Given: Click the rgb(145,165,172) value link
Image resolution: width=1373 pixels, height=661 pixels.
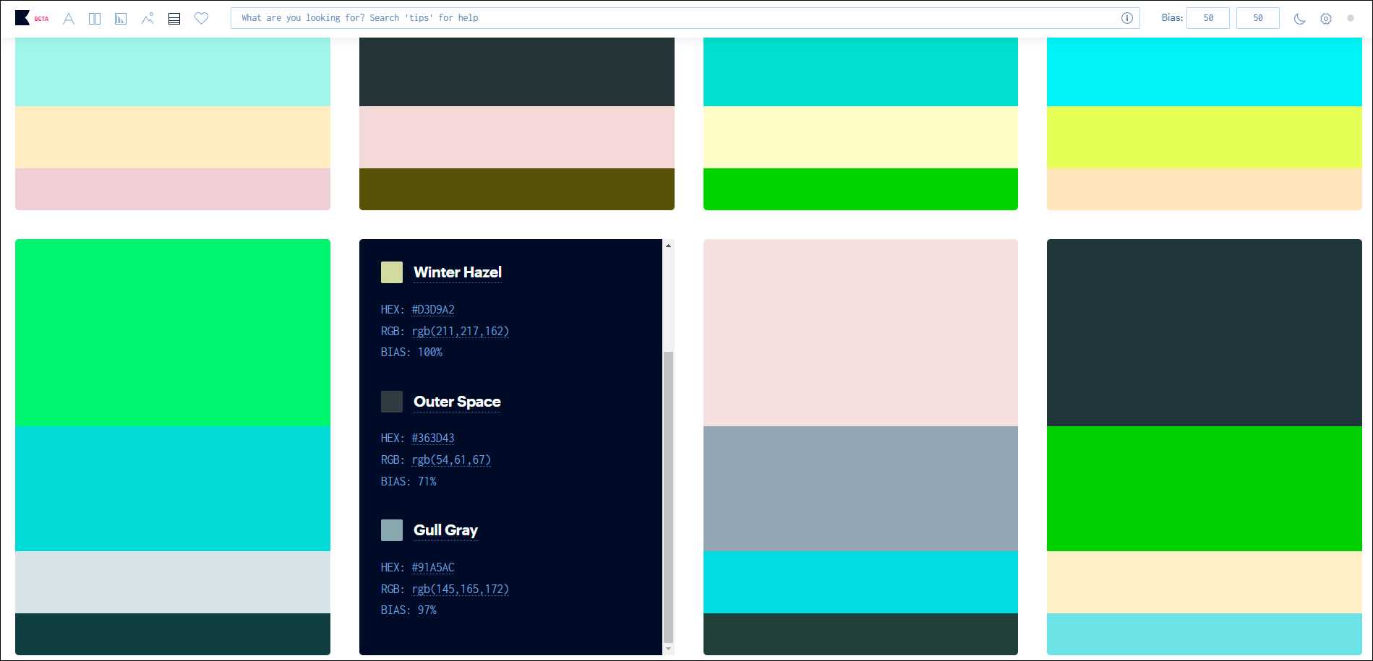Looking at the screenshot, I should coord(460,589).
